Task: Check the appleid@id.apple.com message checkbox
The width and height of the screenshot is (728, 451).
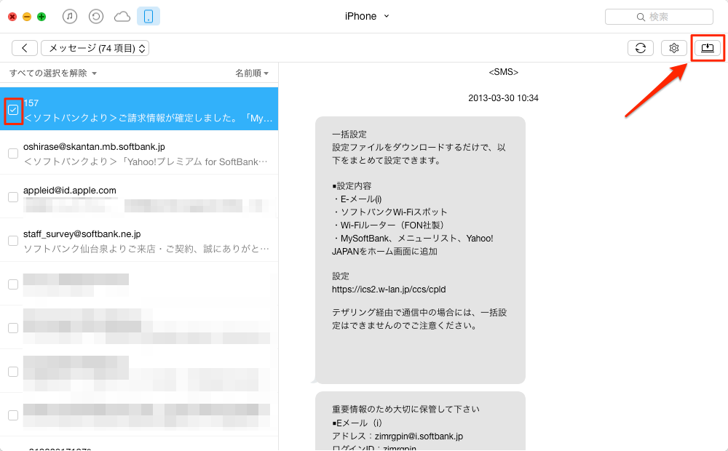Action: click(13, 197)
